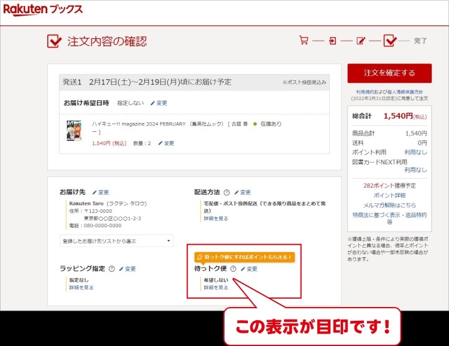Click the 総合計 1,540円 amount

[x=405, y=116]
